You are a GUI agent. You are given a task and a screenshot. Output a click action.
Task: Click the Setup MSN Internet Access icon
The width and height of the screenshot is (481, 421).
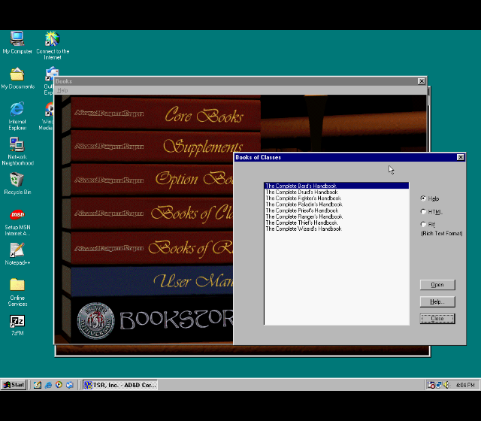[x=17, y=216]
